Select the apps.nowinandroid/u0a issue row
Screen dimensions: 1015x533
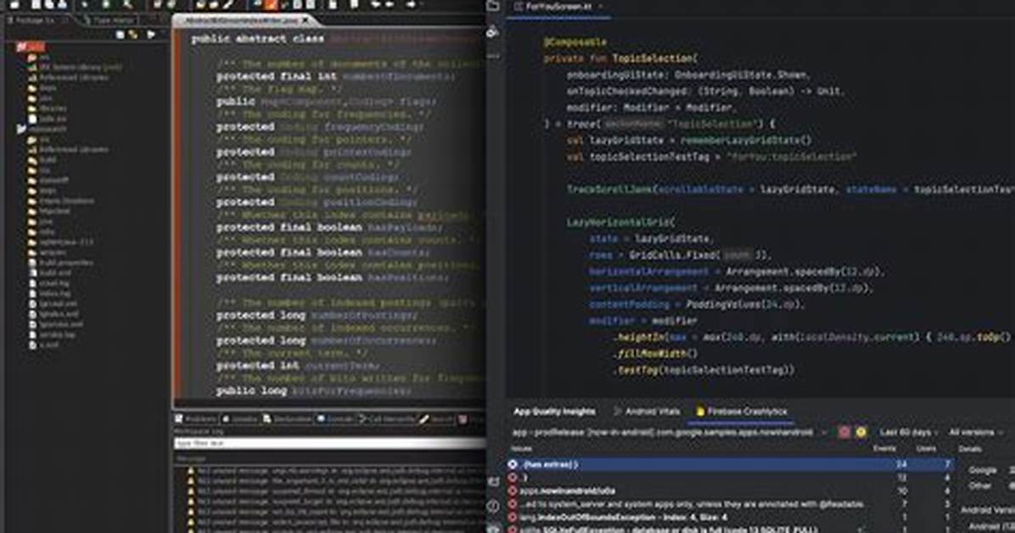tap(730, 491)
